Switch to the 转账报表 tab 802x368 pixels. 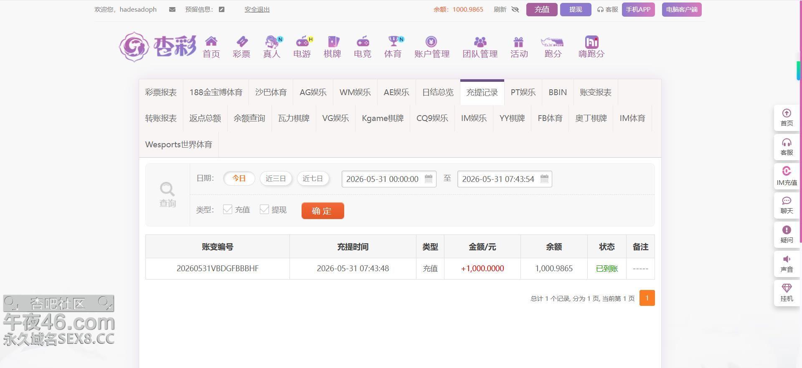coord(161,118)
